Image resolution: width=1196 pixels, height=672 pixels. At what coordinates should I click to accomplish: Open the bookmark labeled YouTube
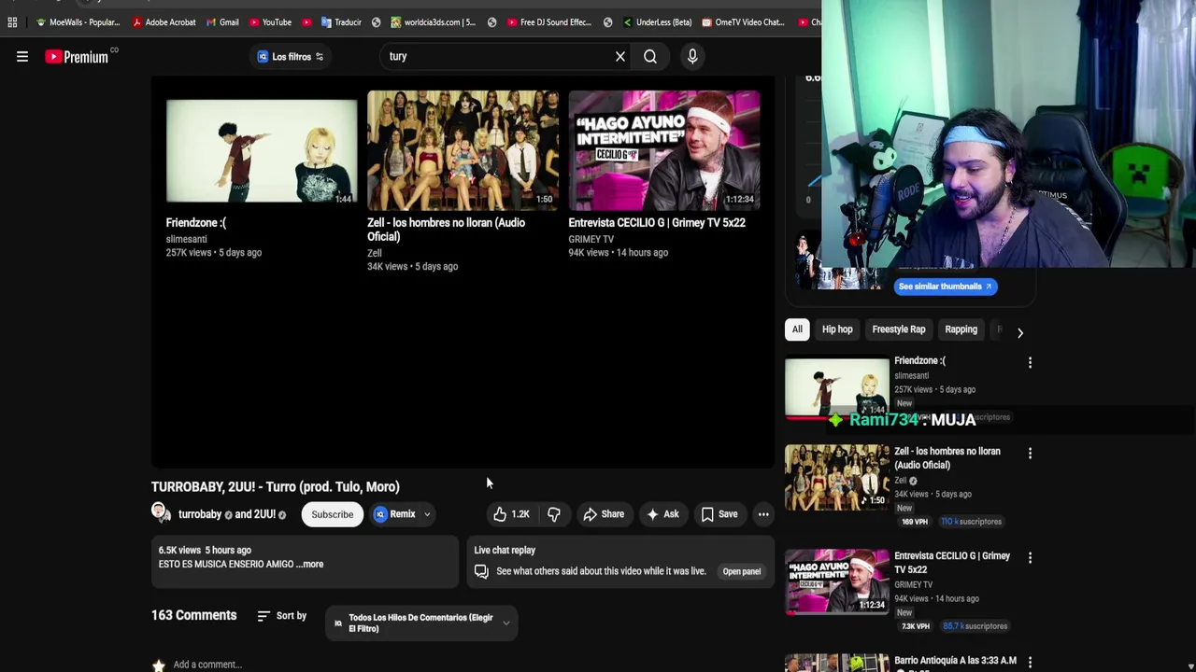270,22
